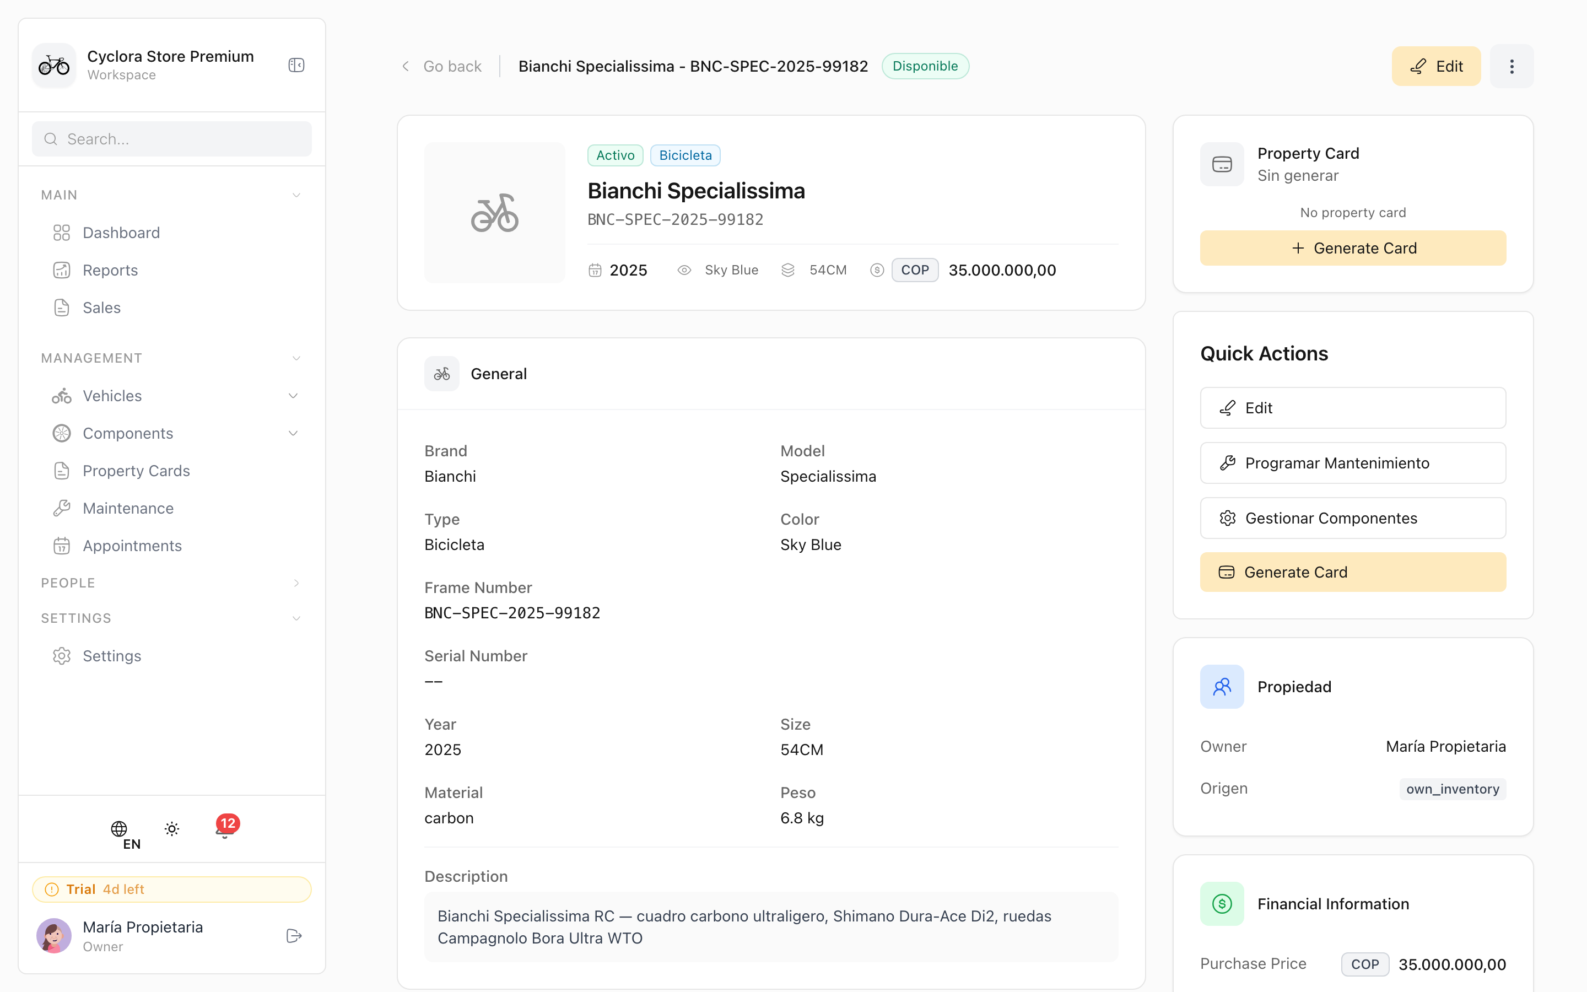Click the coin icon beside COP
Screen dimensions: 1587x992
coord(877,270)
